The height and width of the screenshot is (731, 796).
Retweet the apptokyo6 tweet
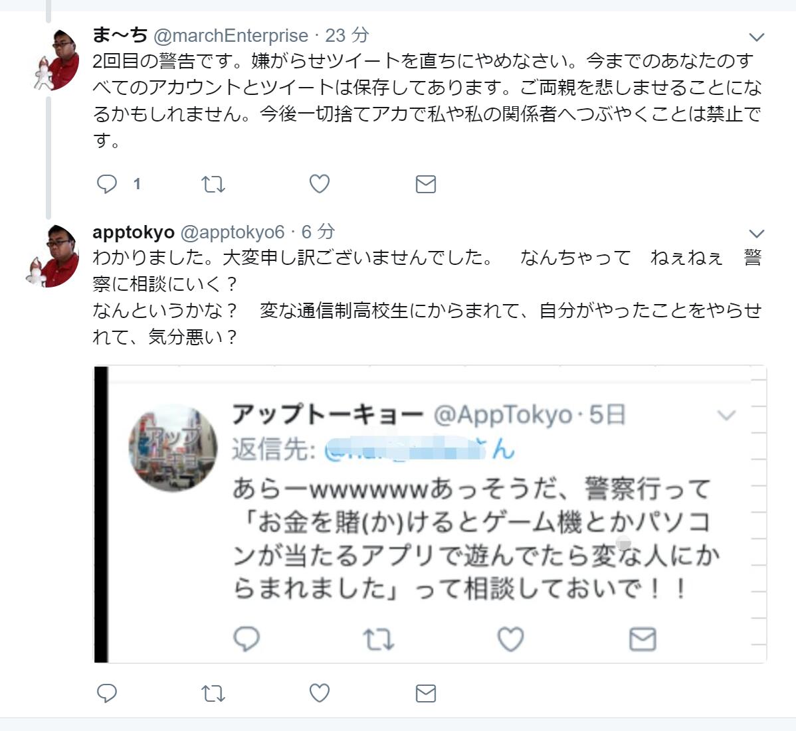(213, 693)
